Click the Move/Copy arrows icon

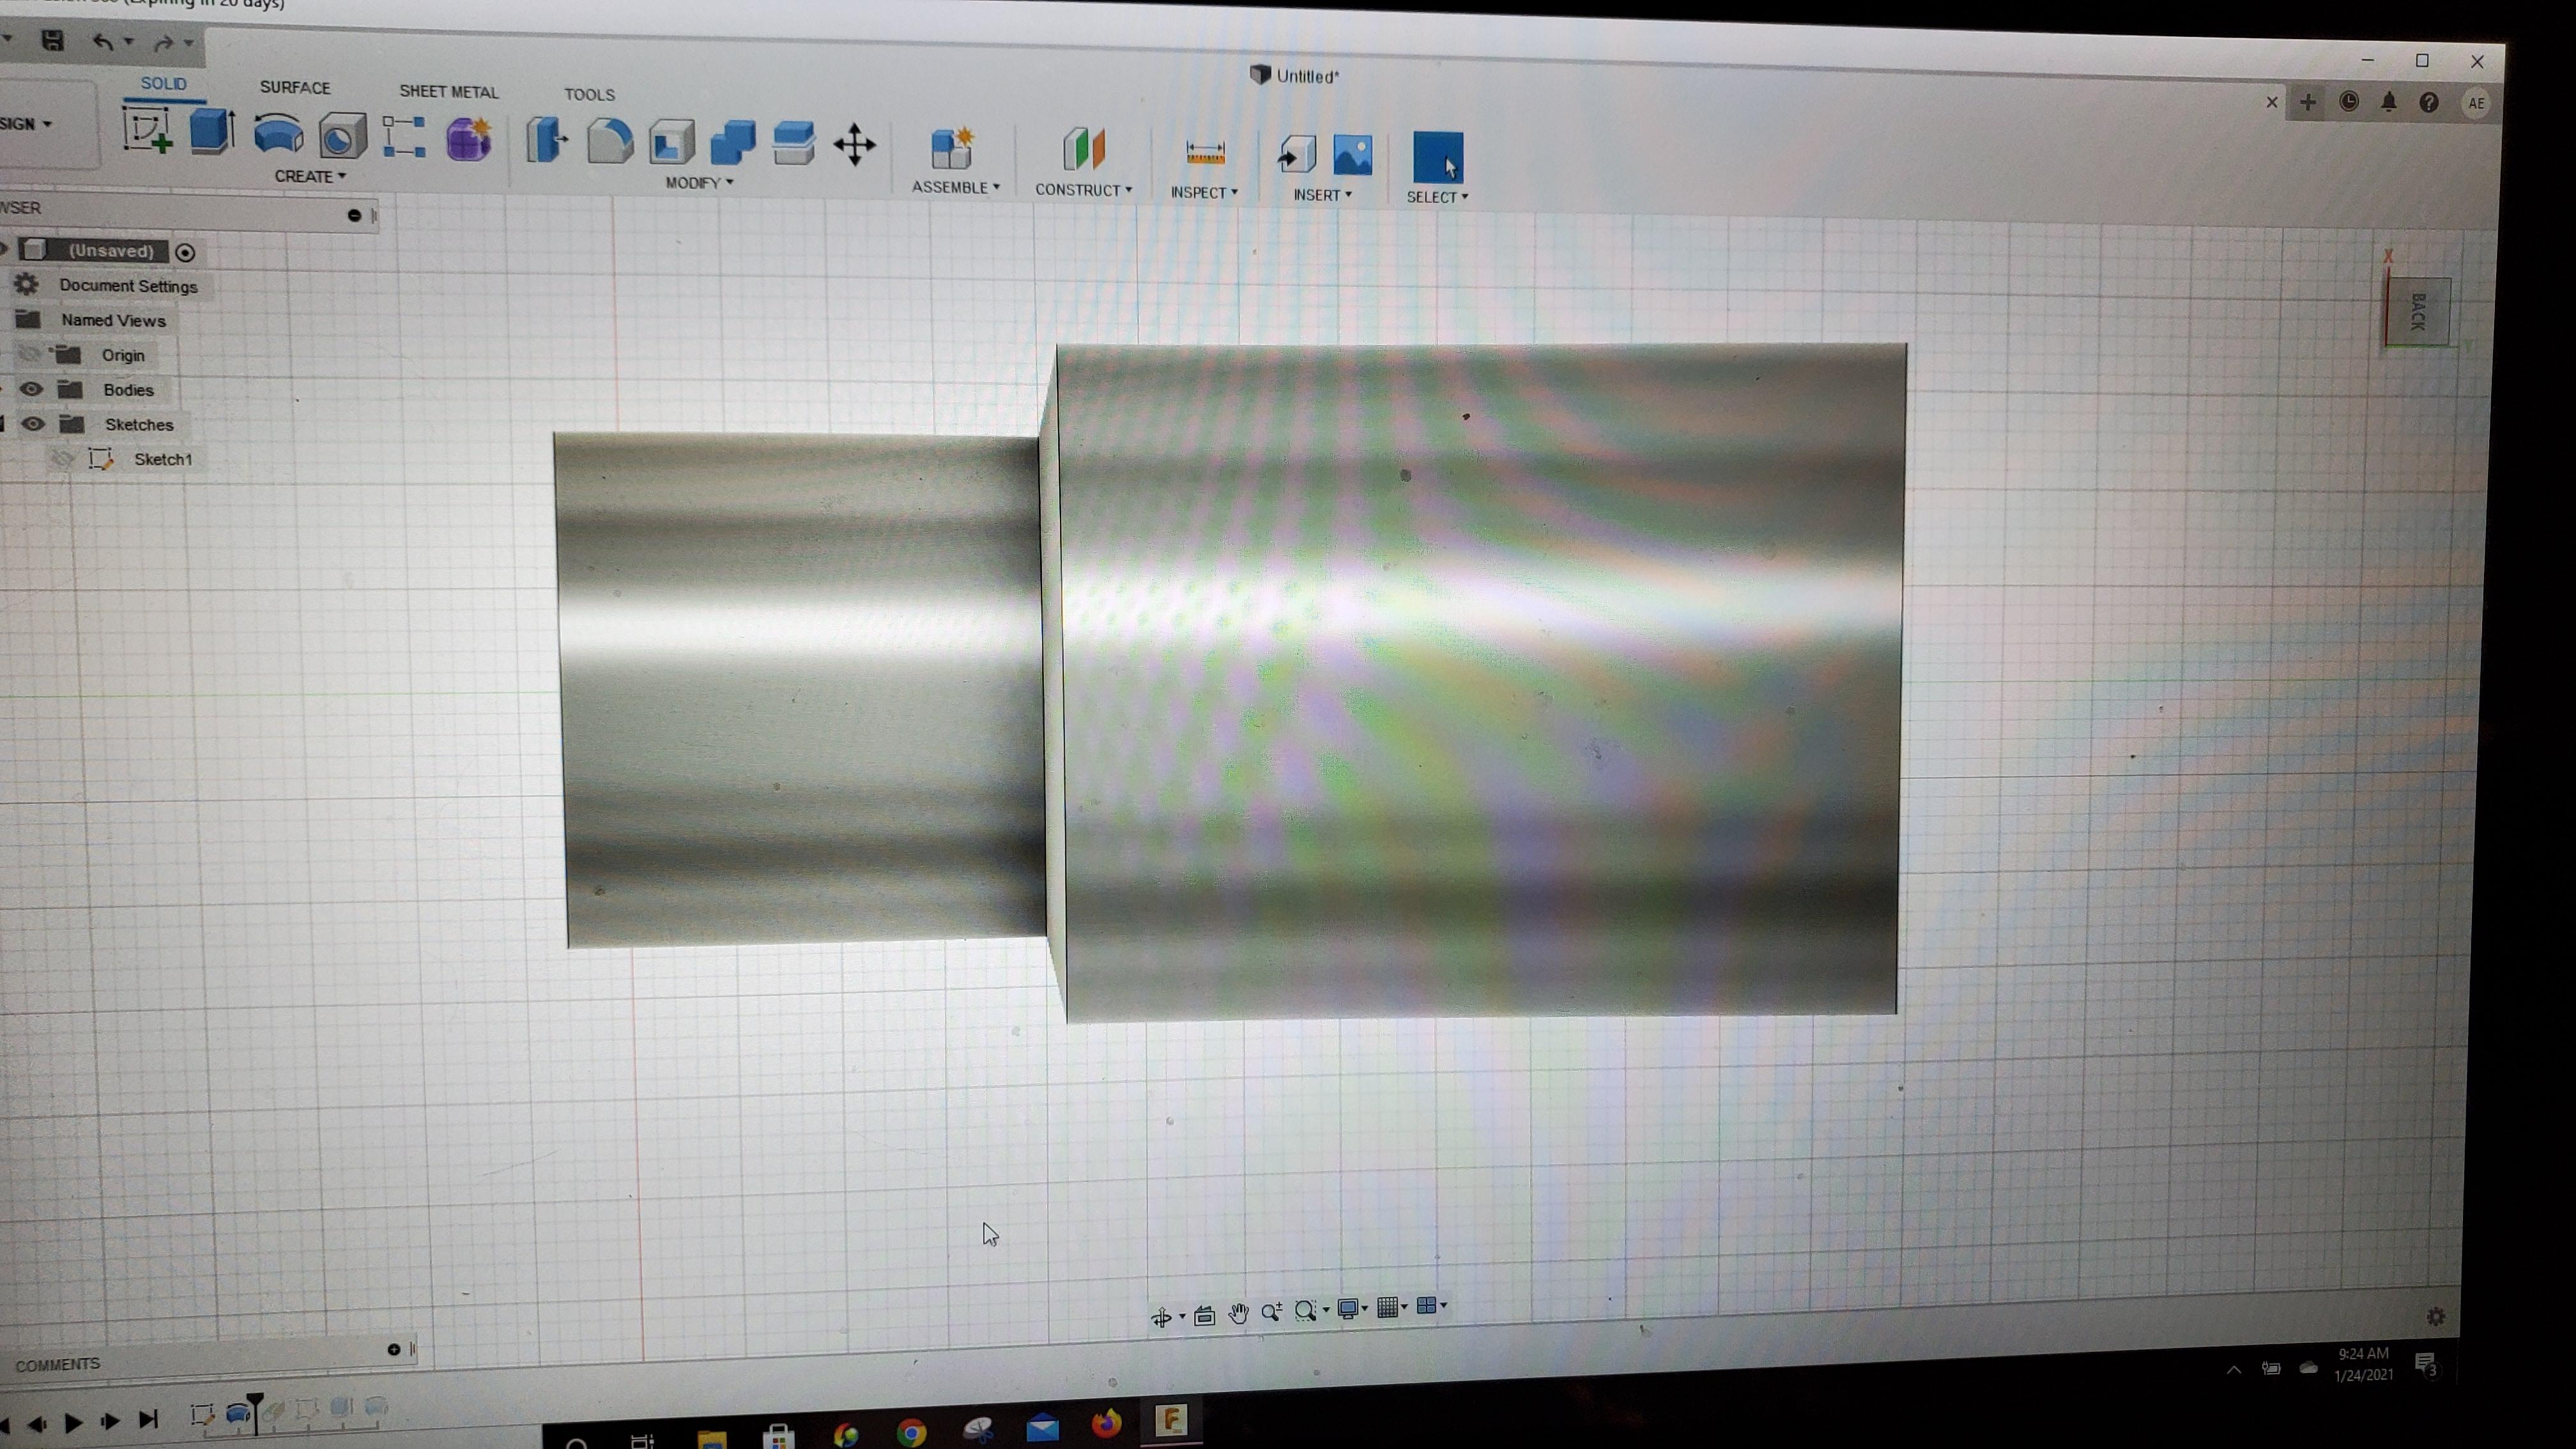pos(855,146)
